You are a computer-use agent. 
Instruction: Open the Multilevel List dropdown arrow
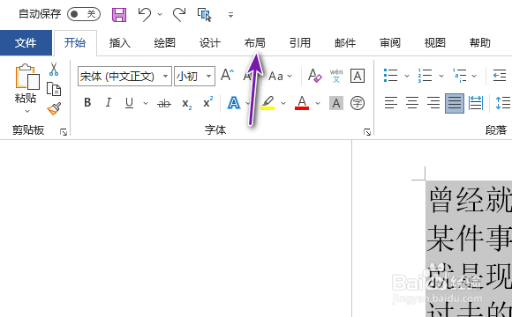[x=474, y=76]
